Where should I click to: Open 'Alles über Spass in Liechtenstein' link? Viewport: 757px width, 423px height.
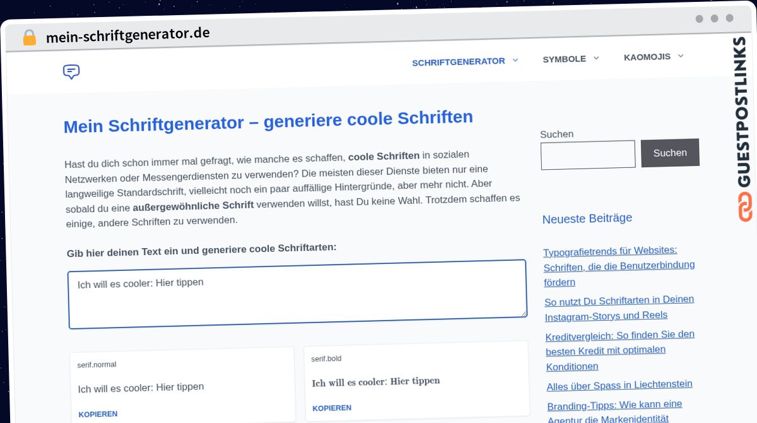(619, 385)
